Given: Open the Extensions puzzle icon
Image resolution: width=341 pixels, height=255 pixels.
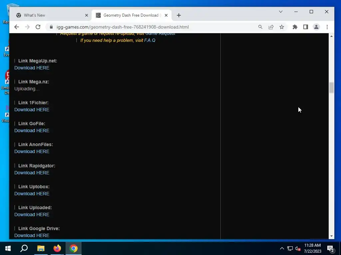Looking at the screenshot, I should coord(295,27).
